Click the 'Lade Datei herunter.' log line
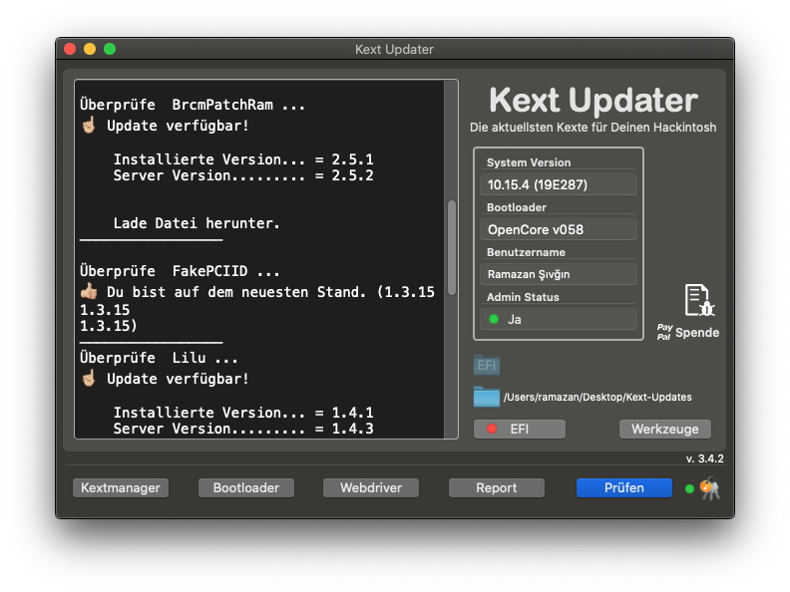The width and height of the screenshot is (790, 592). [x=197, y=223]
